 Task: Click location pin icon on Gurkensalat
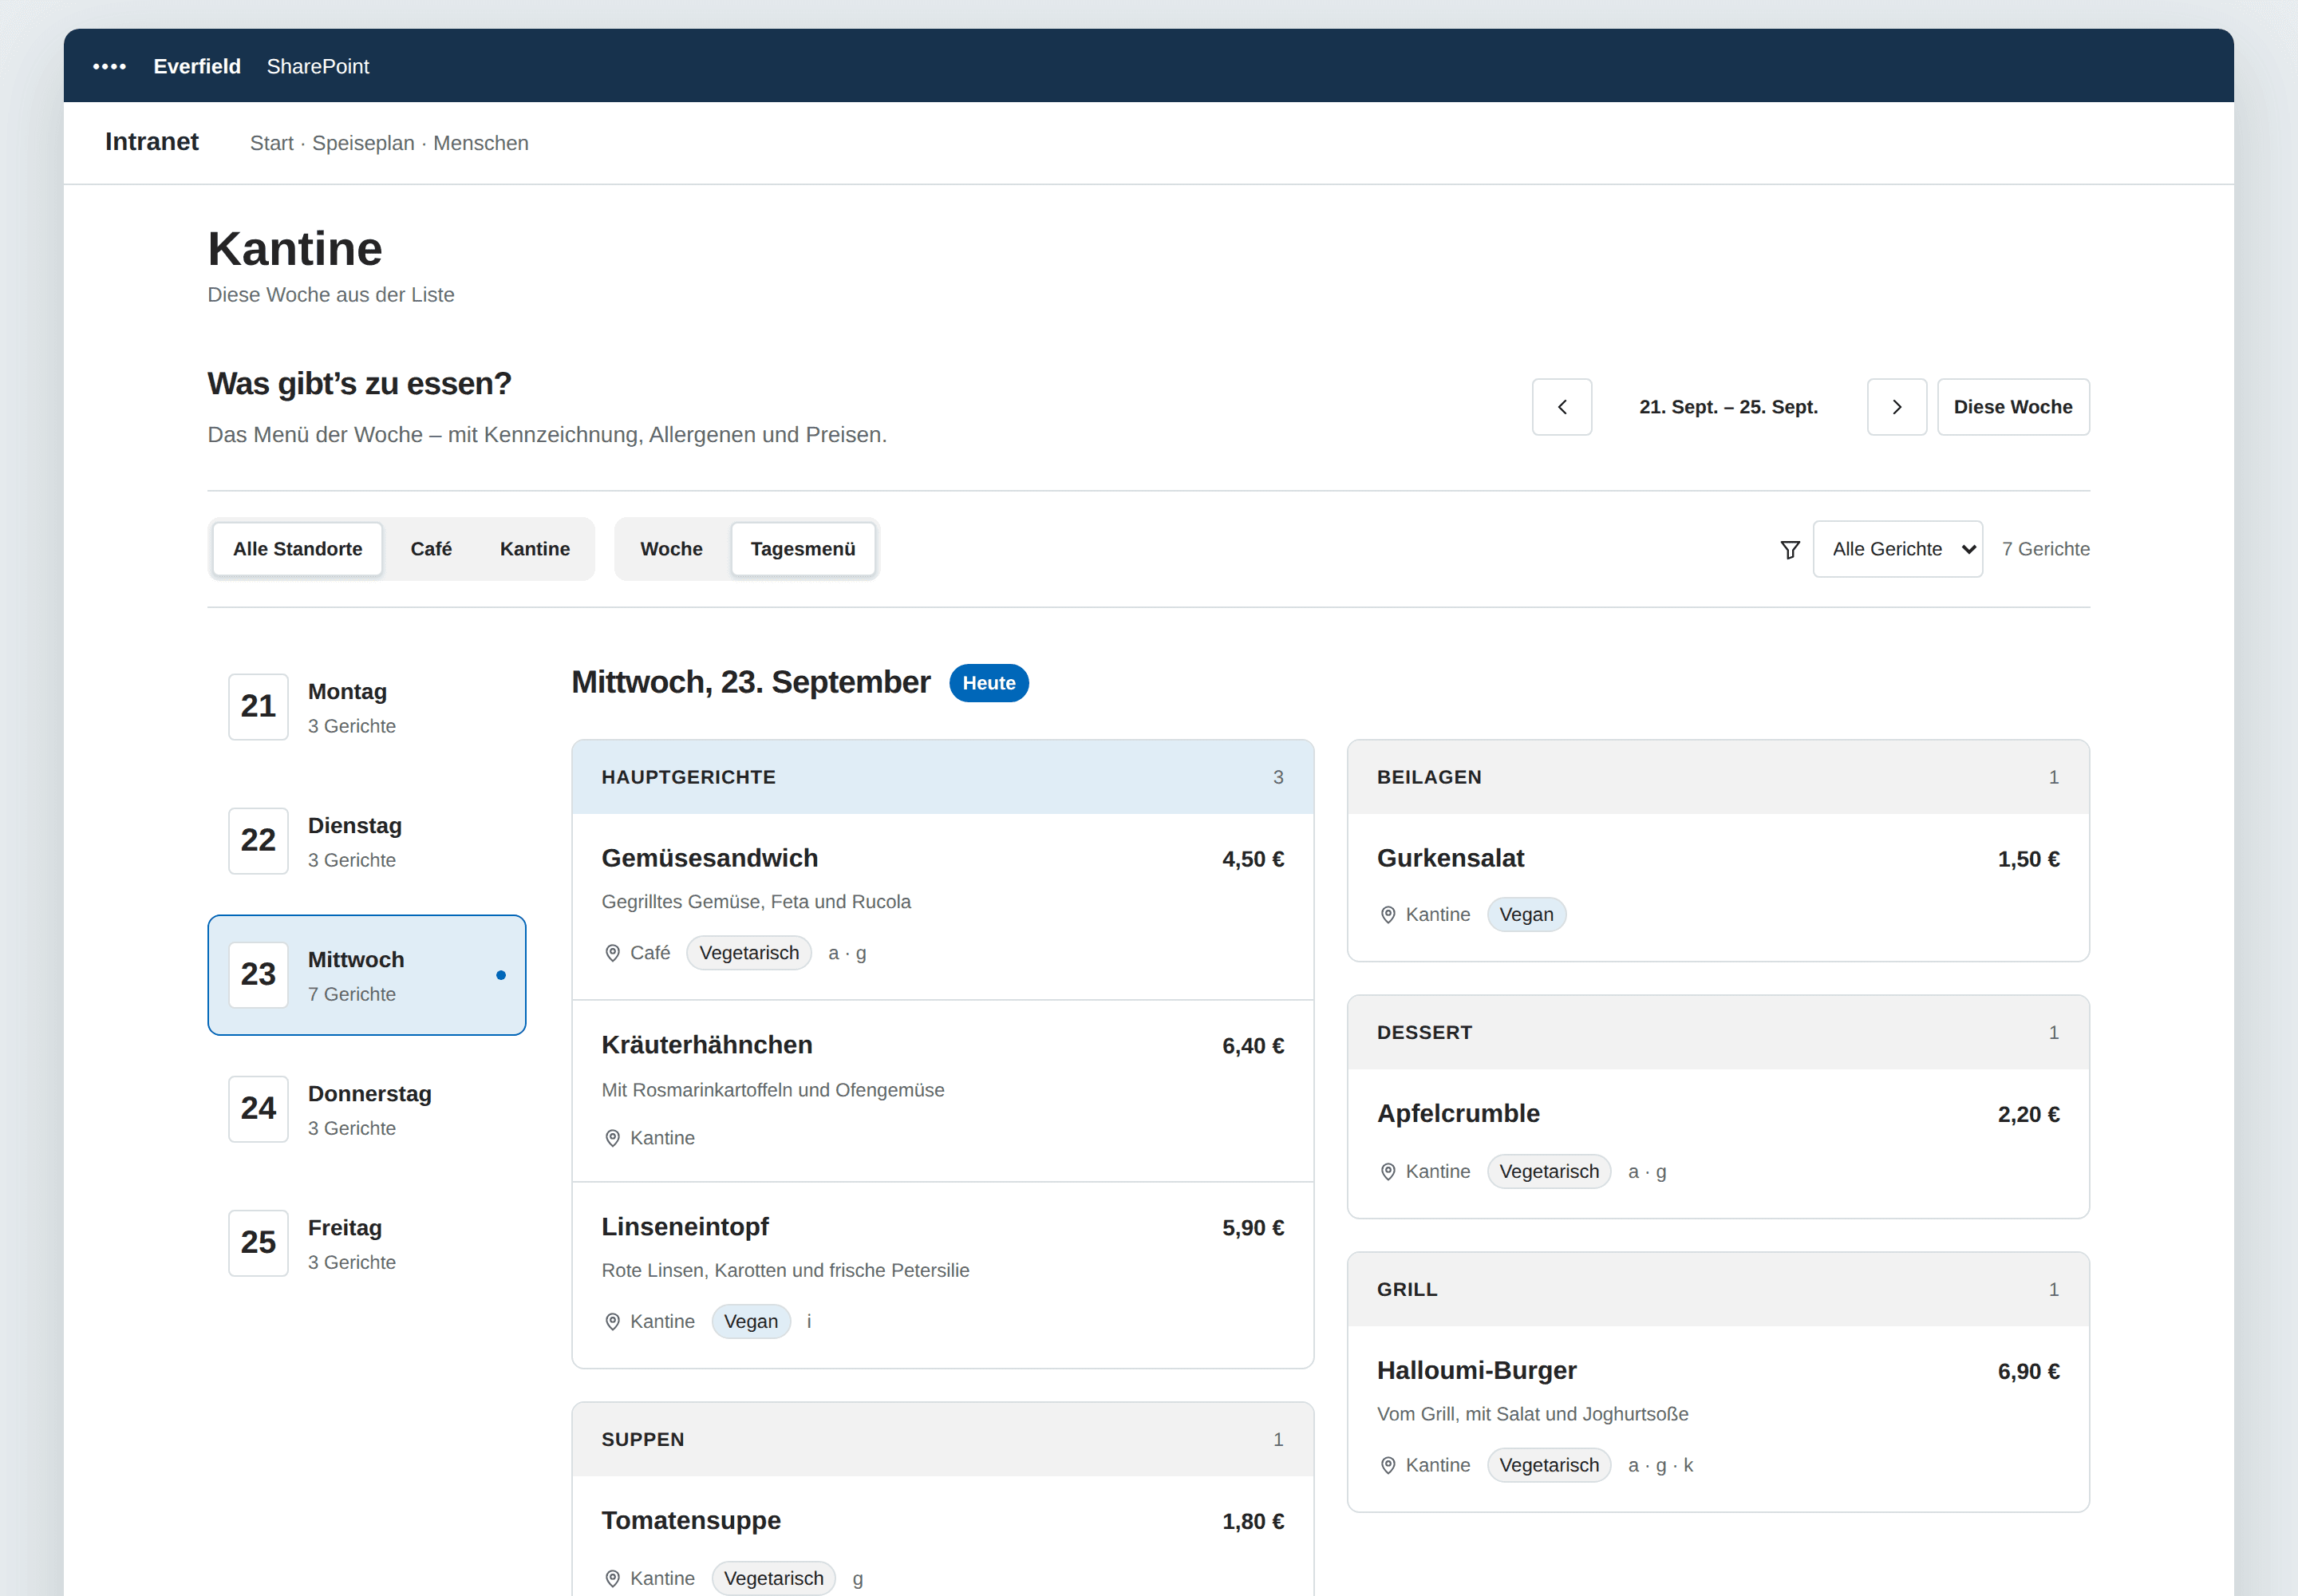point(1387,914)
